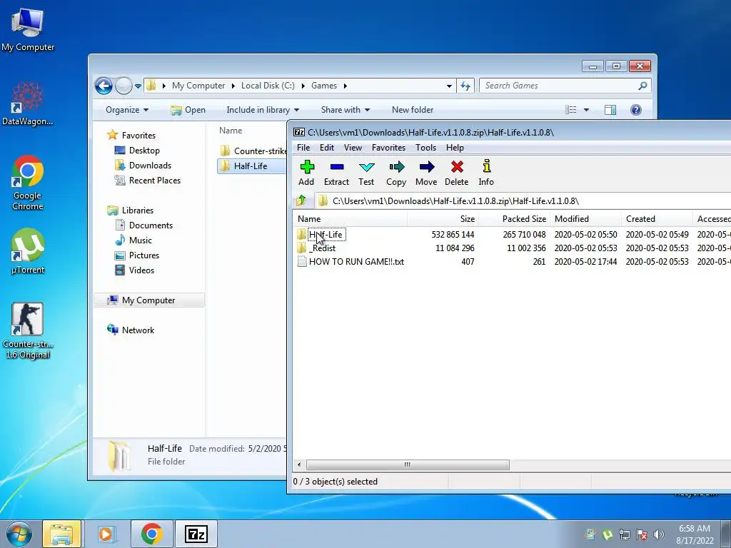Select My Computer in navigation pane
The height and width of the screenshot is (548, 731).
tap(149, 300)
